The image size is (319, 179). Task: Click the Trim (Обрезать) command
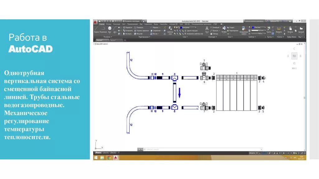click(155, 27)
